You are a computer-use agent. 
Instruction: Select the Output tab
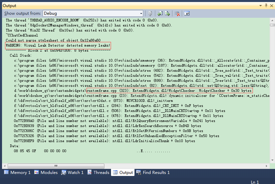point(123,172)
